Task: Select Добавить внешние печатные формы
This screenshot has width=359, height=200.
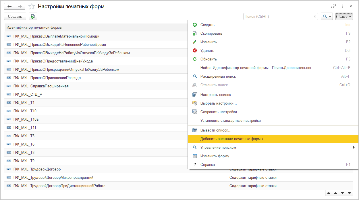Action: (231, 139)
